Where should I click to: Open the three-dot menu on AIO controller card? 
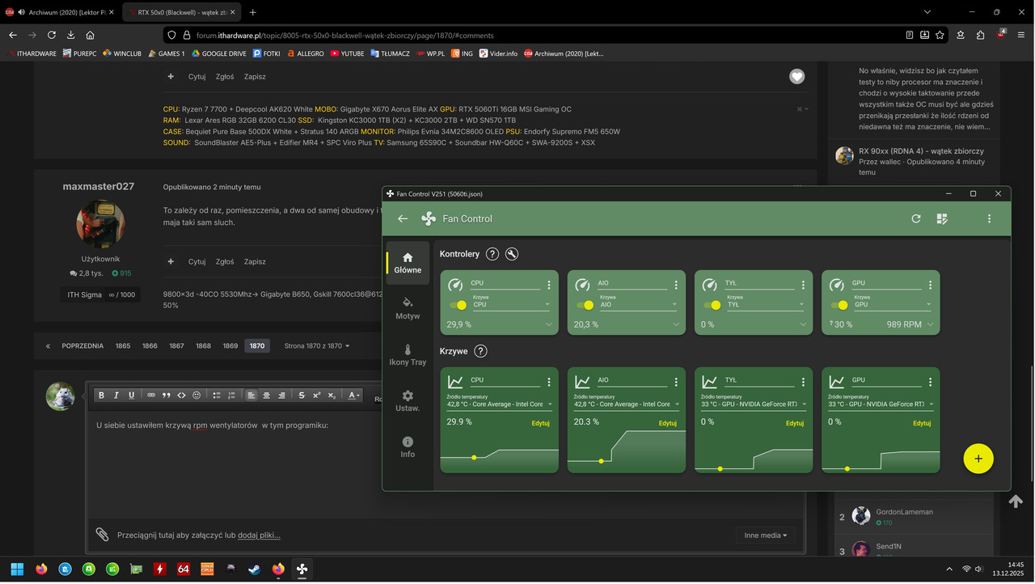click(676, 285)
